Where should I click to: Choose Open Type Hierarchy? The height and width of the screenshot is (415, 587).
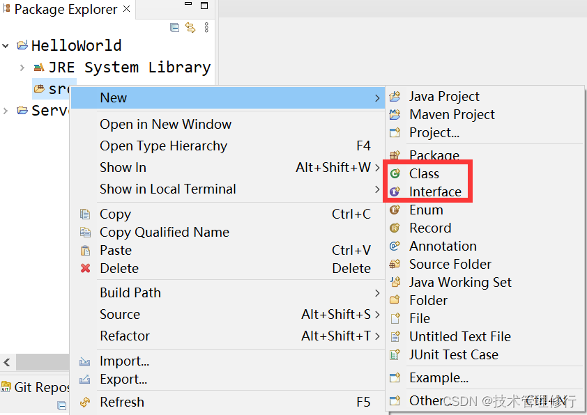tap(227, 146)
